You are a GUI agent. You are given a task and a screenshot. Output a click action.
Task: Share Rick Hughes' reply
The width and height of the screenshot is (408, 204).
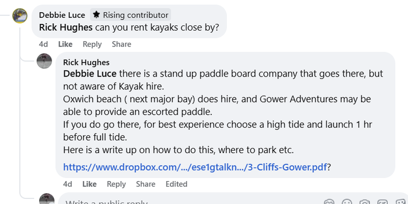146,184
